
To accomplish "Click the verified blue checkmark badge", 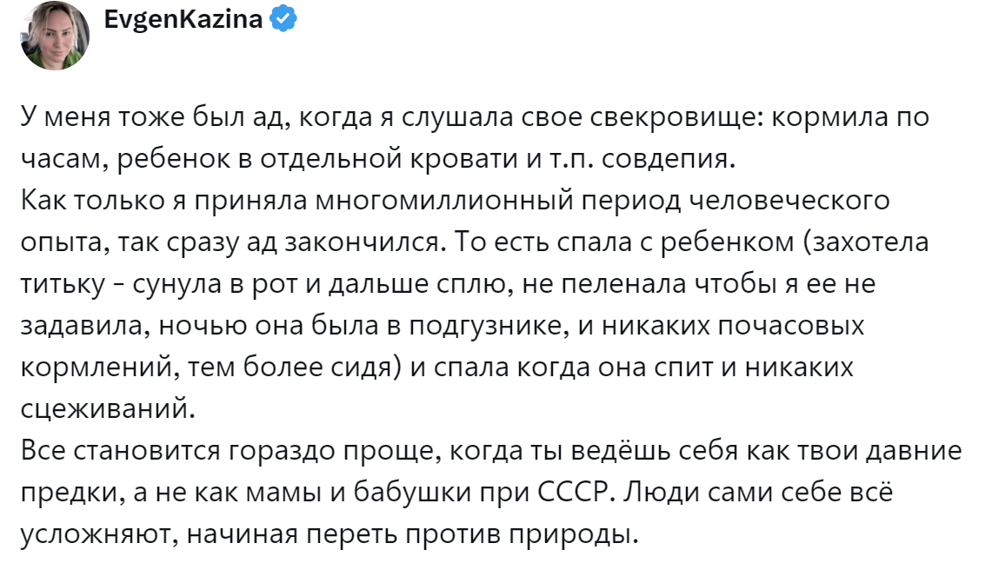I will pyautogui.click(x=284, y=19).
